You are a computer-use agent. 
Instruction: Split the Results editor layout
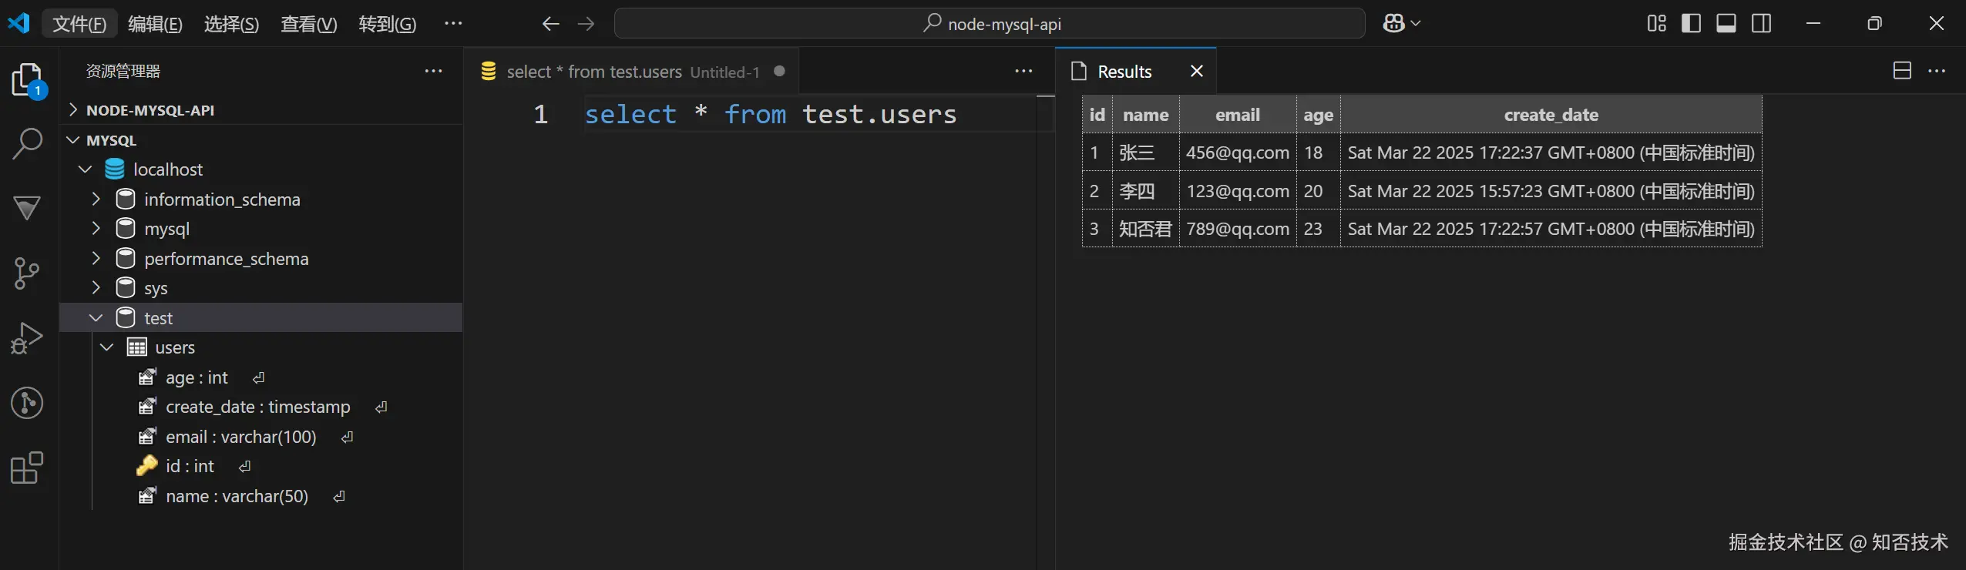pos(1902,71)
